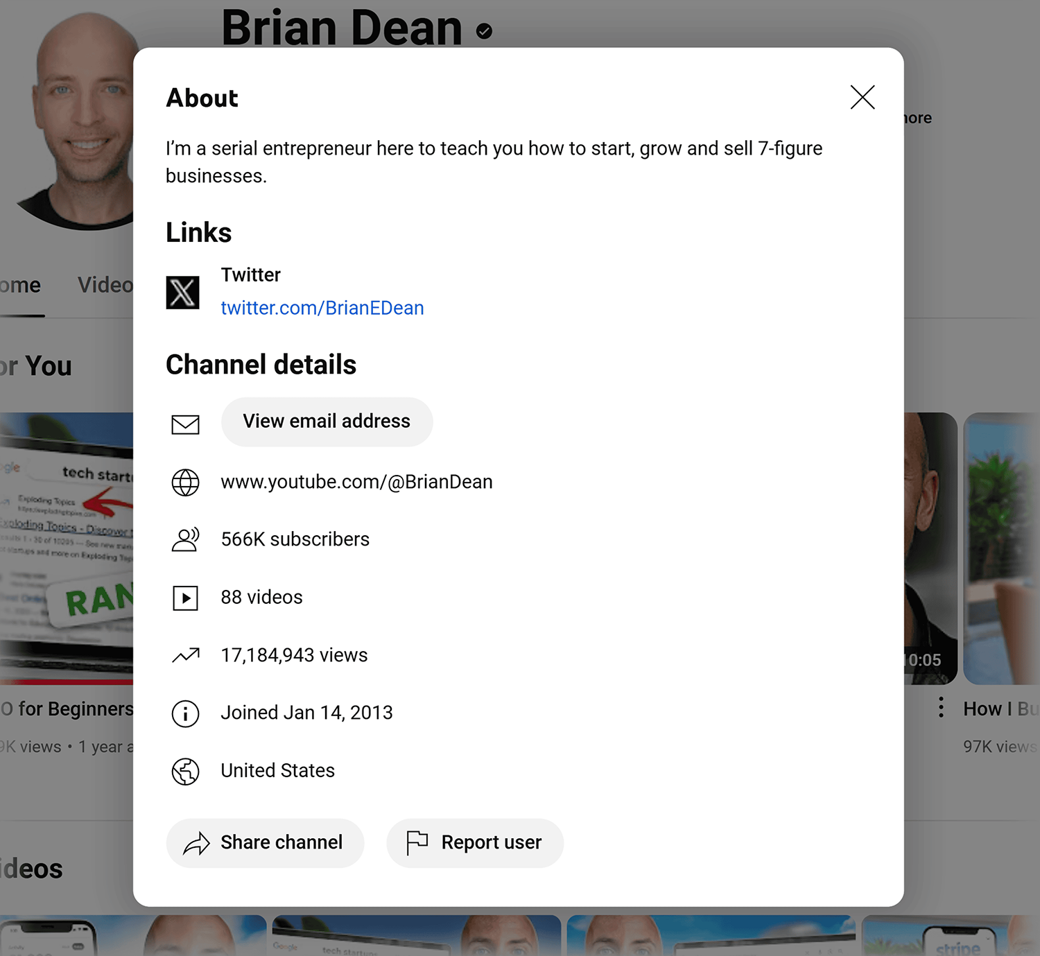
Task: Click the Twitter link title text
Action: (250, 275)
